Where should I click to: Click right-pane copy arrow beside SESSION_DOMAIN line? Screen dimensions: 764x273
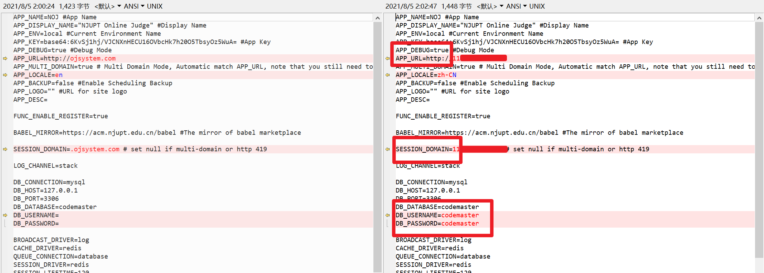(388, 149)
